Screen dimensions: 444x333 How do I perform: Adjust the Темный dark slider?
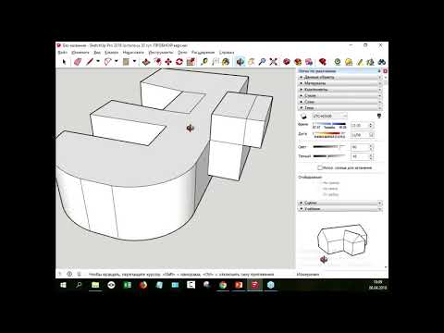tap(329, 156)
